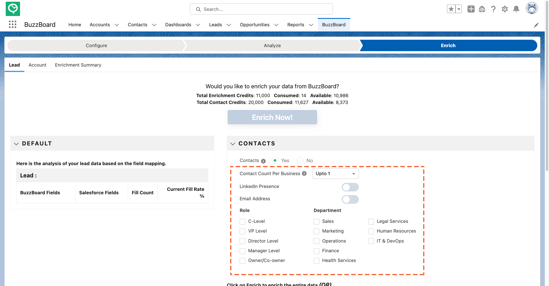
Task: Click info icon beside Contact Count Per Business
Action: click(304, 173)
